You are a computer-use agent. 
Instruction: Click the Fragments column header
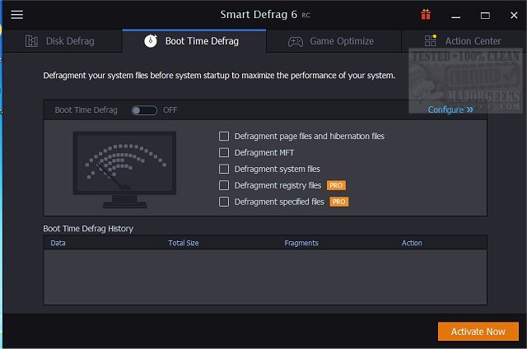tap(301, 243)
